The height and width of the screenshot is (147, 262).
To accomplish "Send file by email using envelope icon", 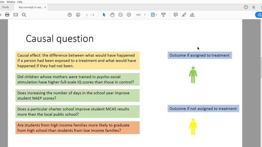I will 16,15.
